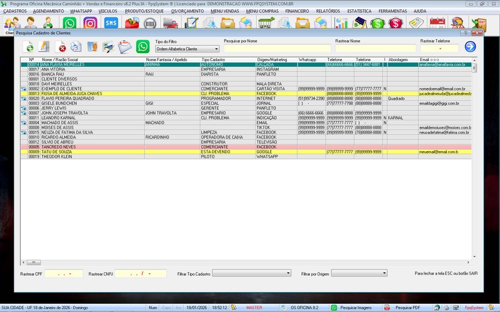Click the clipboard notepad icon in main toolbar

point(191,23)
